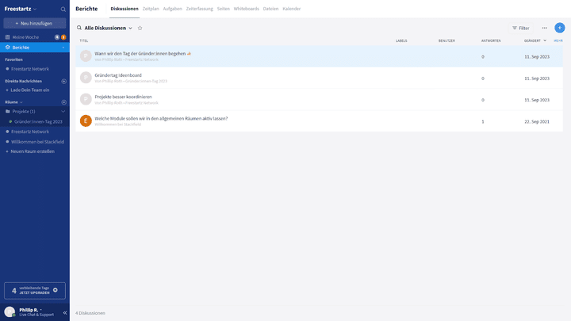This screenshot has height=321, width=571.
Task: Add a new direct message via plus icon
Action: click(x=63, y=81)
